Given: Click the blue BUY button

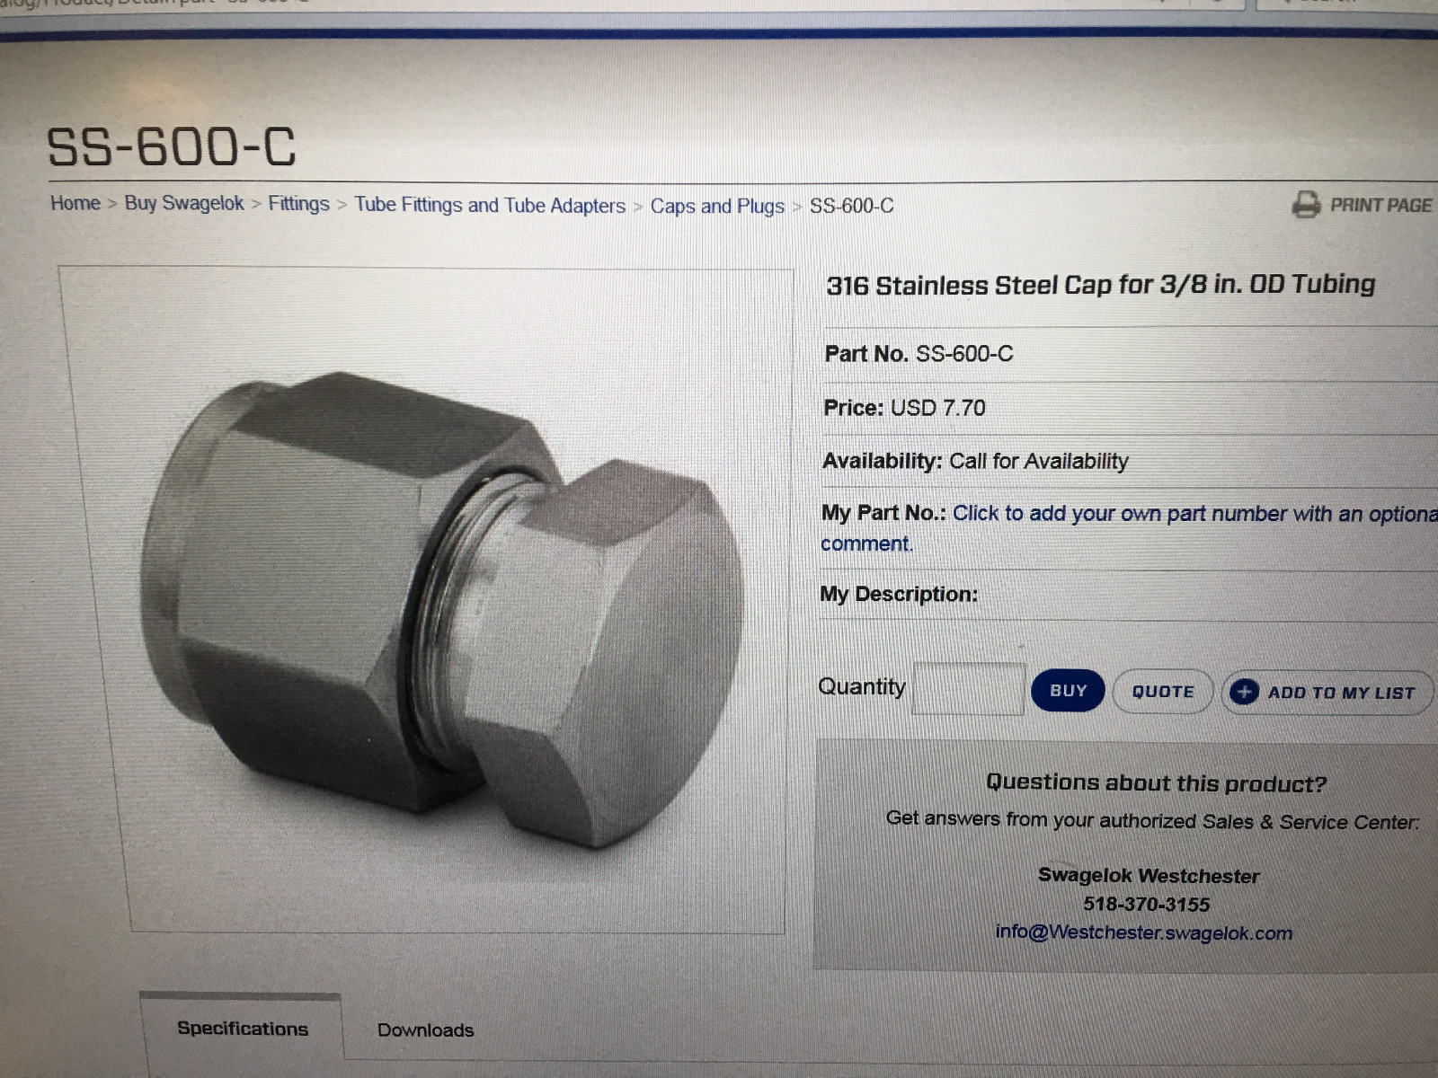Looking at the screenshot, I should pyautogui.click(x=1068, y=691).
